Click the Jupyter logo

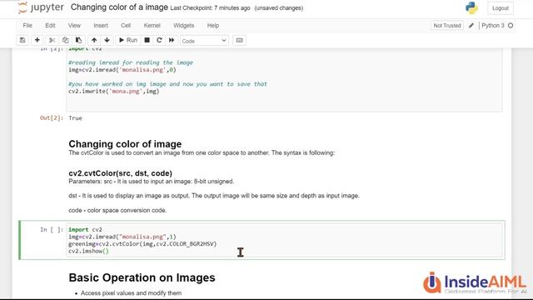41,7
